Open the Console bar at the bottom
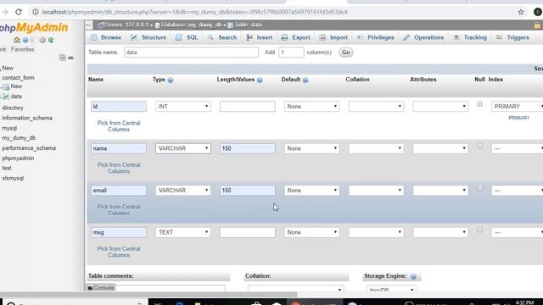 tap(101, 288)
